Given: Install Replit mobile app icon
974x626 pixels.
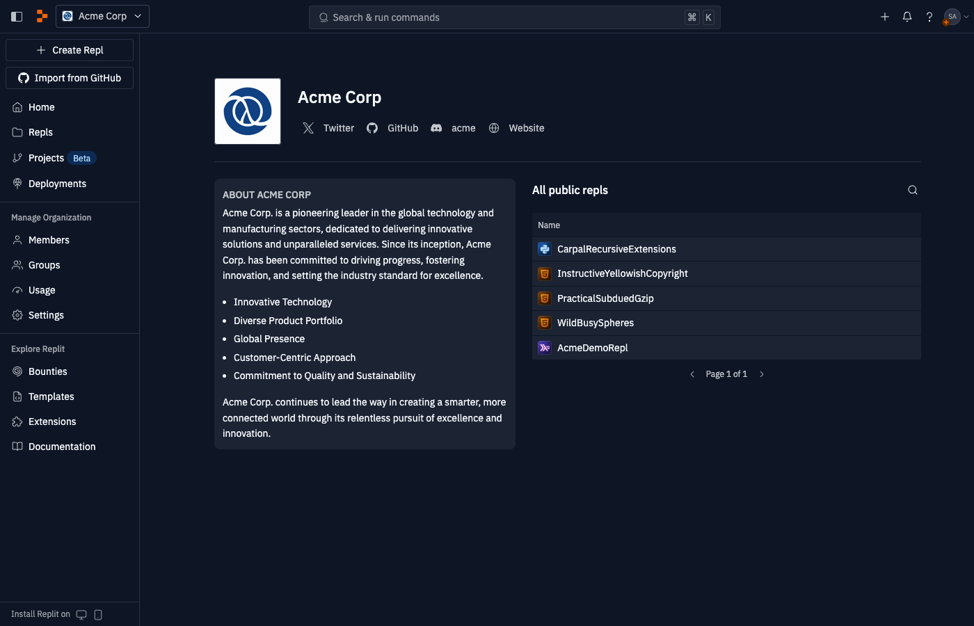Looking at the screenshot, I should 98,614.
